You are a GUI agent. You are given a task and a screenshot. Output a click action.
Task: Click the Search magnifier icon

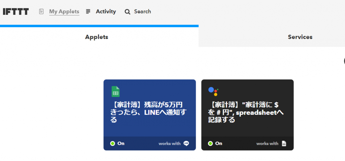click(x=127, y=12)
